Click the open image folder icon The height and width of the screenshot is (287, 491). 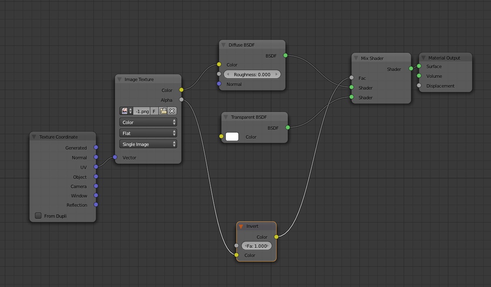coord(163,111)
